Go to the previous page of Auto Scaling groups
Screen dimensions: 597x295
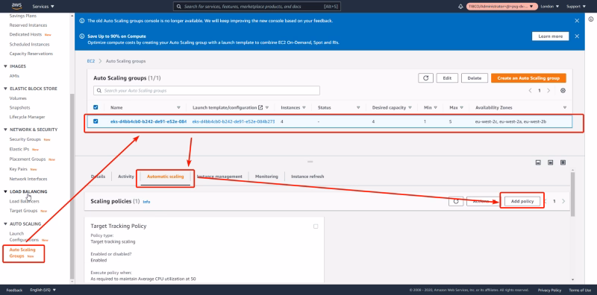click(530, 90)
